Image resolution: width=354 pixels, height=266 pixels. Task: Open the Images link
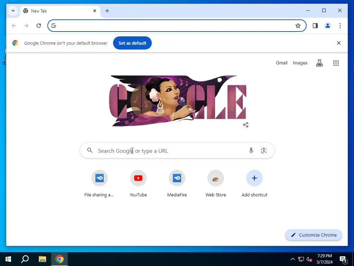pyautogui.click(x=300, y=63)
